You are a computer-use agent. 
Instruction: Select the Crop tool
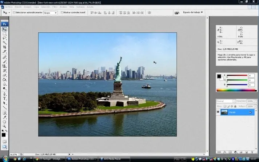tap(4, 47)
